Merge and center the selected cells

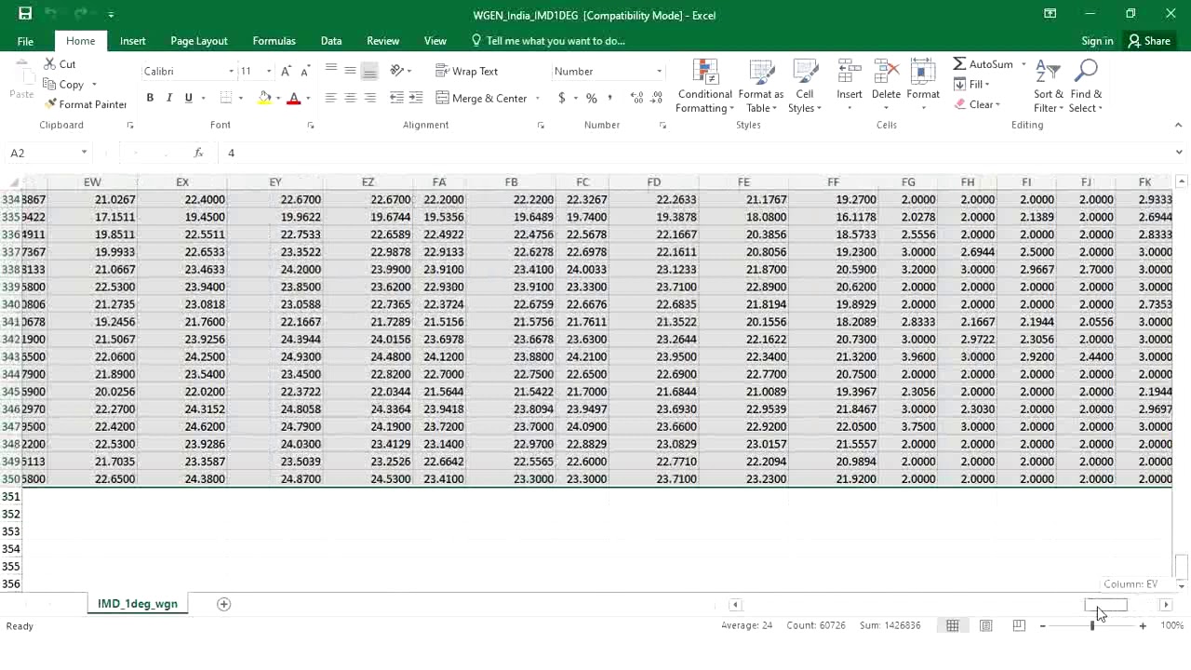coord(481,98)
